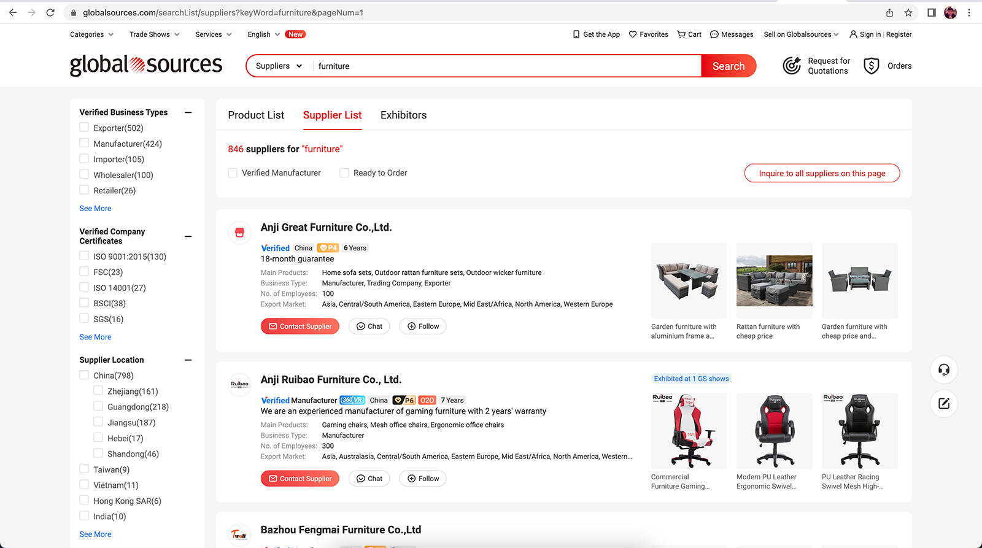Screen dimensions: 982x548
Task: Open the feedback edit floating icon
Action: point(944,403)
